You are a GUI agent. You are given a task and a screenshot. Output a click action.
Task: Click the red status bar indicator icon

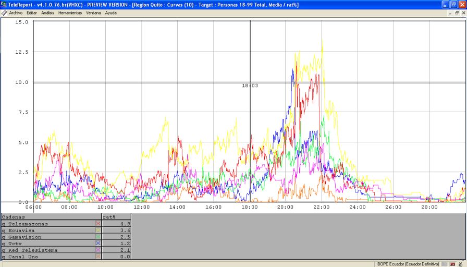[453, 264]
